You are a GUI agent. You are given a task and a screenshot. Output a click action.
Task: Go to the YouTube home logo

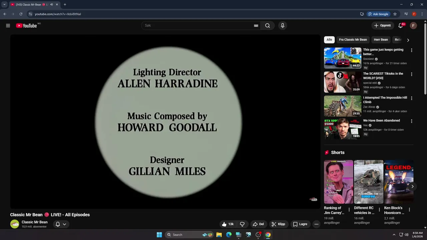coord(26,26)
